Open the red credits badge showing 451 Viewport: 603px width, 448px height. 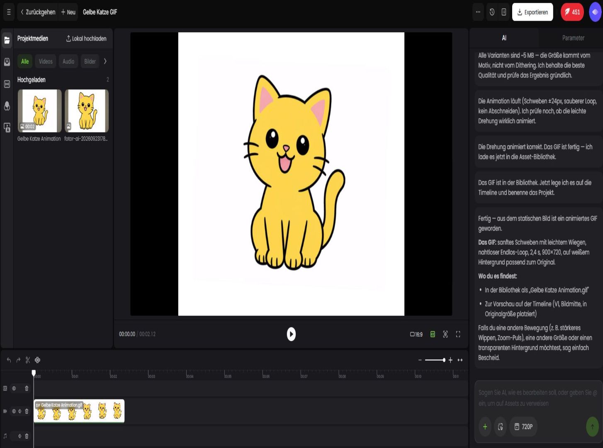(572, 12)
